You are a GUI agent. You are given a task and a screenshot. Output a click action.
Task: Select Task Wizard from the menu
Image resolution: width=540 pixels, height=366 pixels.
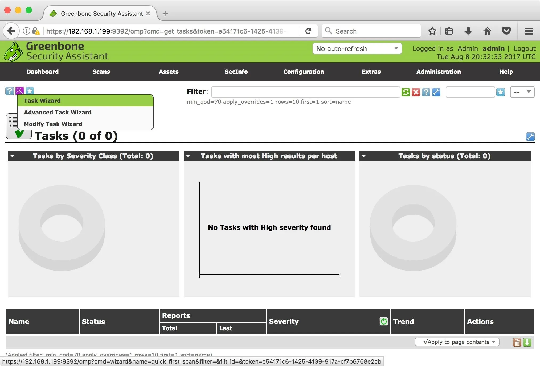coord(85,101)
